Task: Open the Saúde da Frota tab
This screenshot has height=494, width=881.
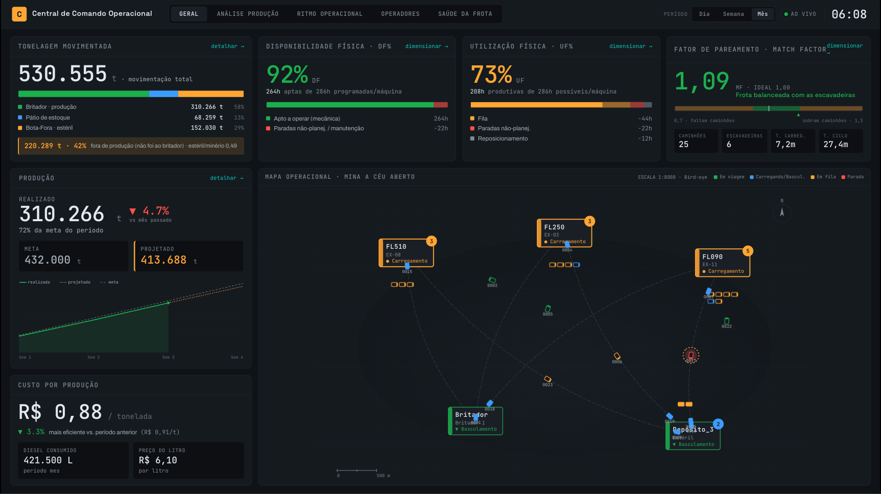Action: (465, 14)
